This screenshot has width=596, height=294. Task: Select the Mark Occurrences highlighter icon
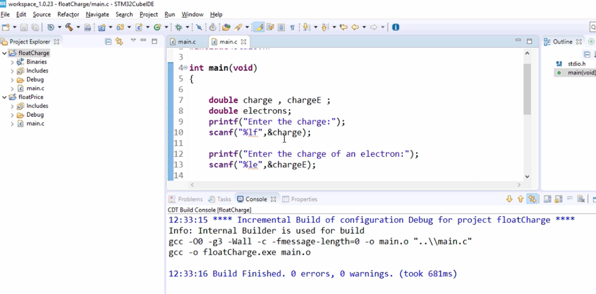coord(259,27)
